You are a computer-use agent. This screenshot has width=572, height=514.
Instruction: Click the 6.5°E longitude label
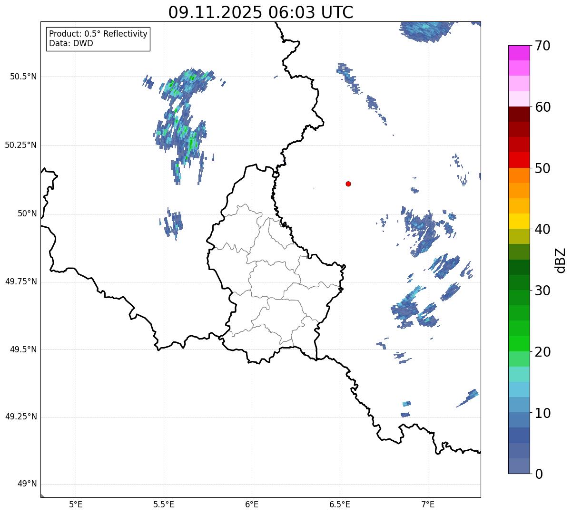(340, 504)
